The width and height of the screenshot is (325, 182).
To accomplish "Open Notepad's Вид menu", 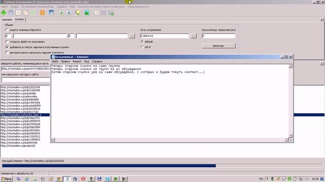I will click(87, 62).
